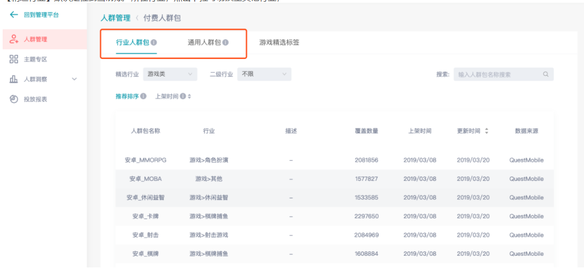Toggle the 上架时间 sort arrows above table
Viewport: 584px width, 269px height.
pyautogui.click(x=189, y=97)
